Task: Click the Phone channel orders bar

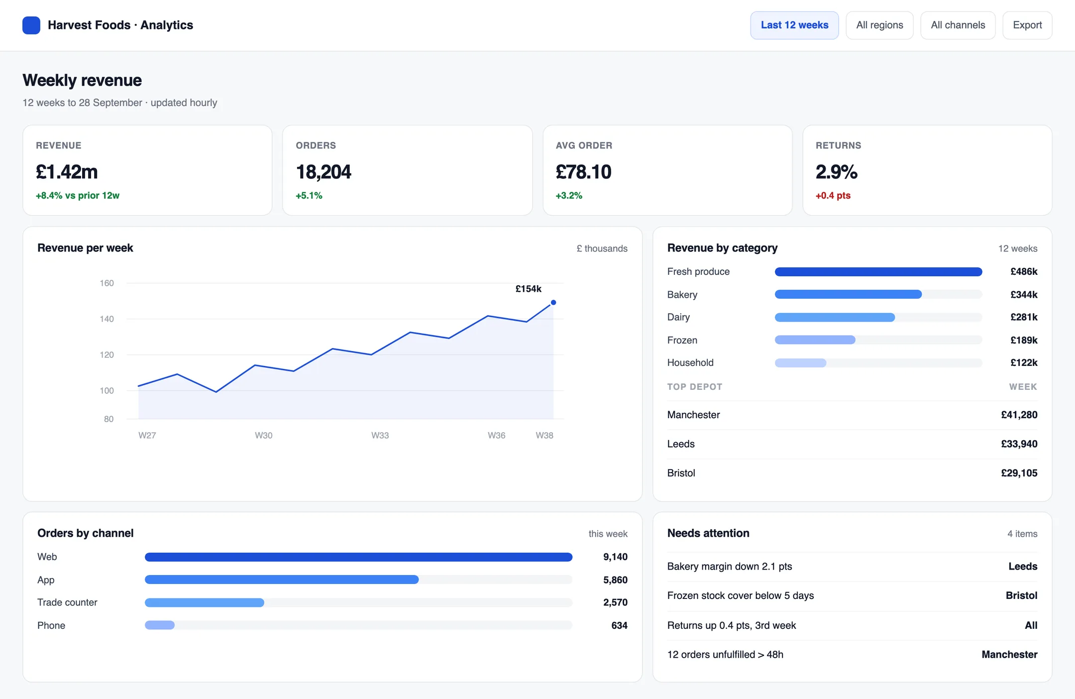Action: tap(160, 625)
